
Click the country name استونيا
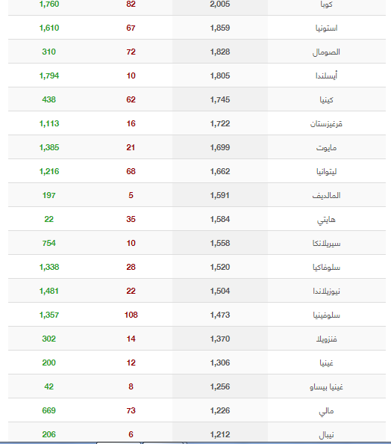point(326,28)
